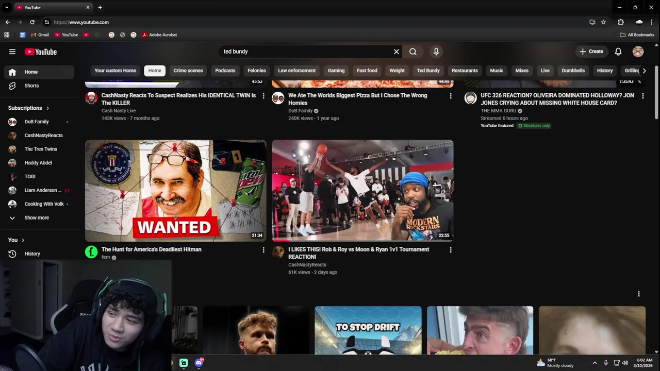Click the YouTube logo
Image resolution: width=660 pixels, height=371 pixels.
(x=41, y=52)
